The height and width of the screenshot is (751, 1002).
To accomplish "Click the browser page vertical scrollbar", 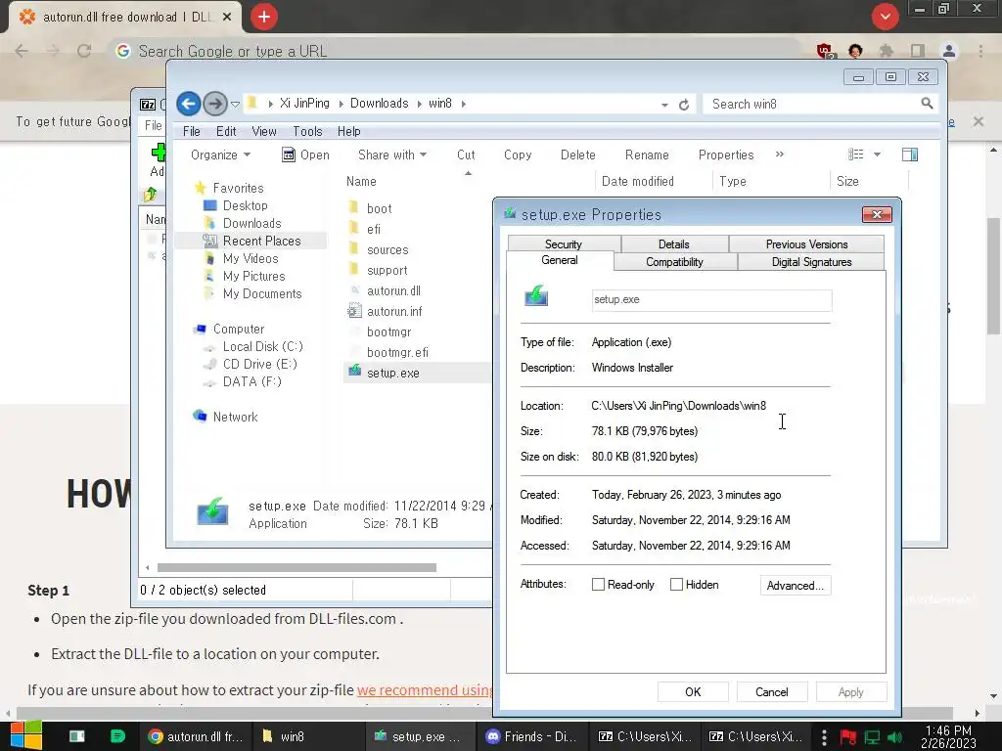I will pos(994,276).
